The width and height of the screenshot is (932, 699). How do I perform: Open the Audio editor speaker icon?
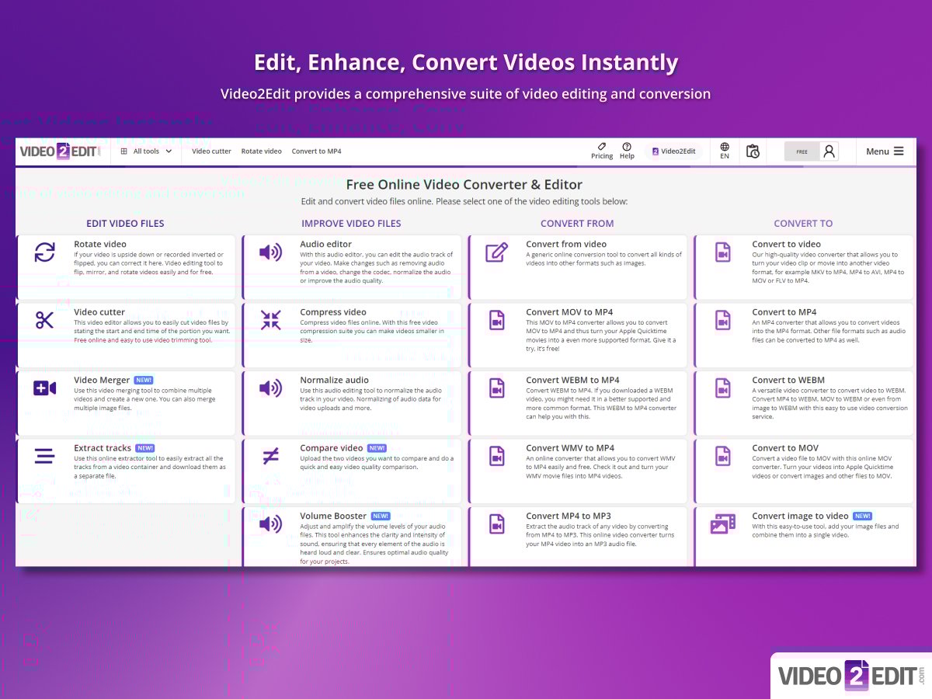270,252
